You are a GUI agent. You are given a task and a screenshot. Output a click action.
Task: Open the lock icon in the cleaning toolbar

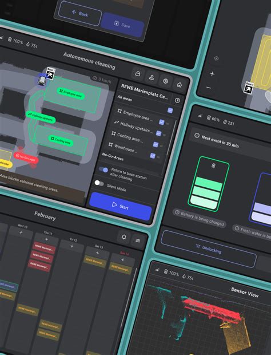(137, 74)
